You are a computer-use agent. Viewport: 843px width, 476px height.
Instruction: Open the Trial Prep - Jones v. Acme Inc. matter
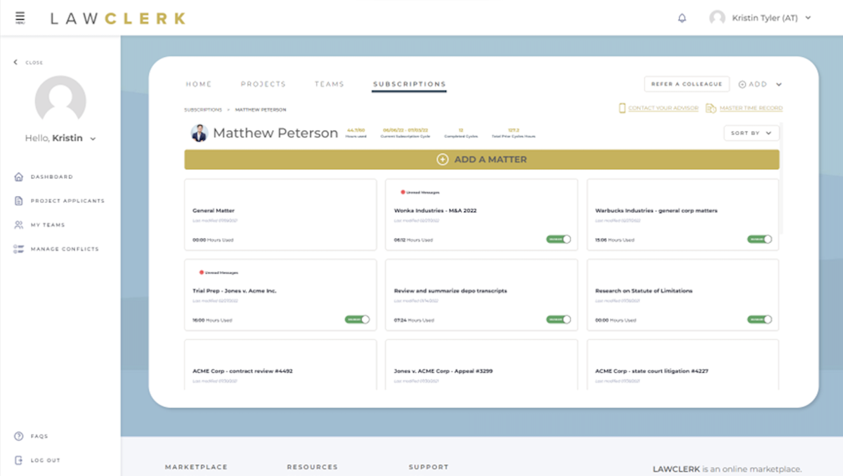coord(280,294)
